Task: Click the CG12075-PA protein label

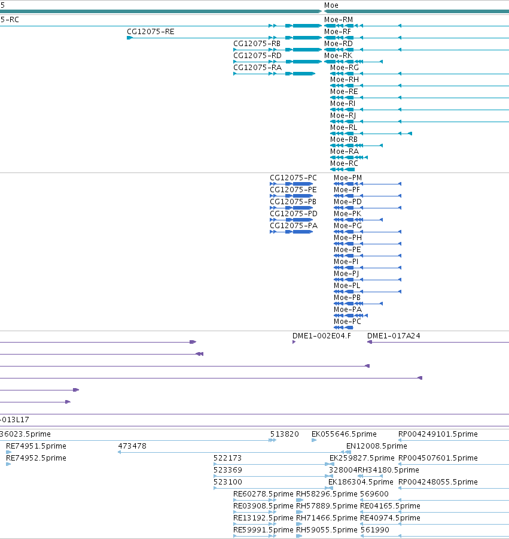Action: point(294,226)
